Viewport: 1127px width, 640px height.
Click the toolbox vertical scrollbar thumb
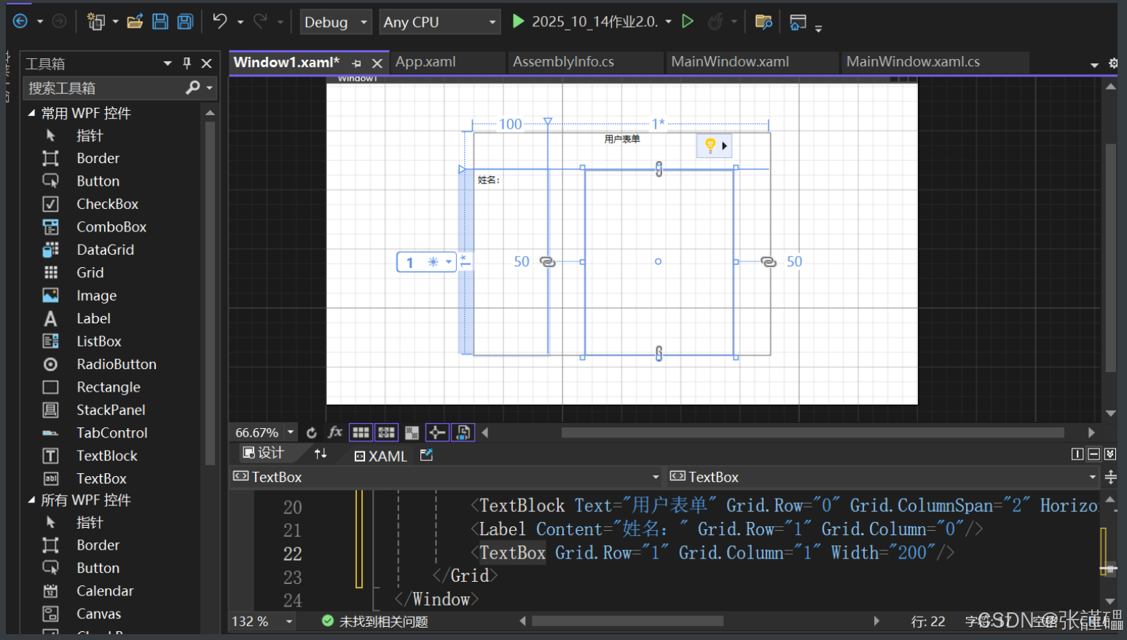[x=210, y=293]
